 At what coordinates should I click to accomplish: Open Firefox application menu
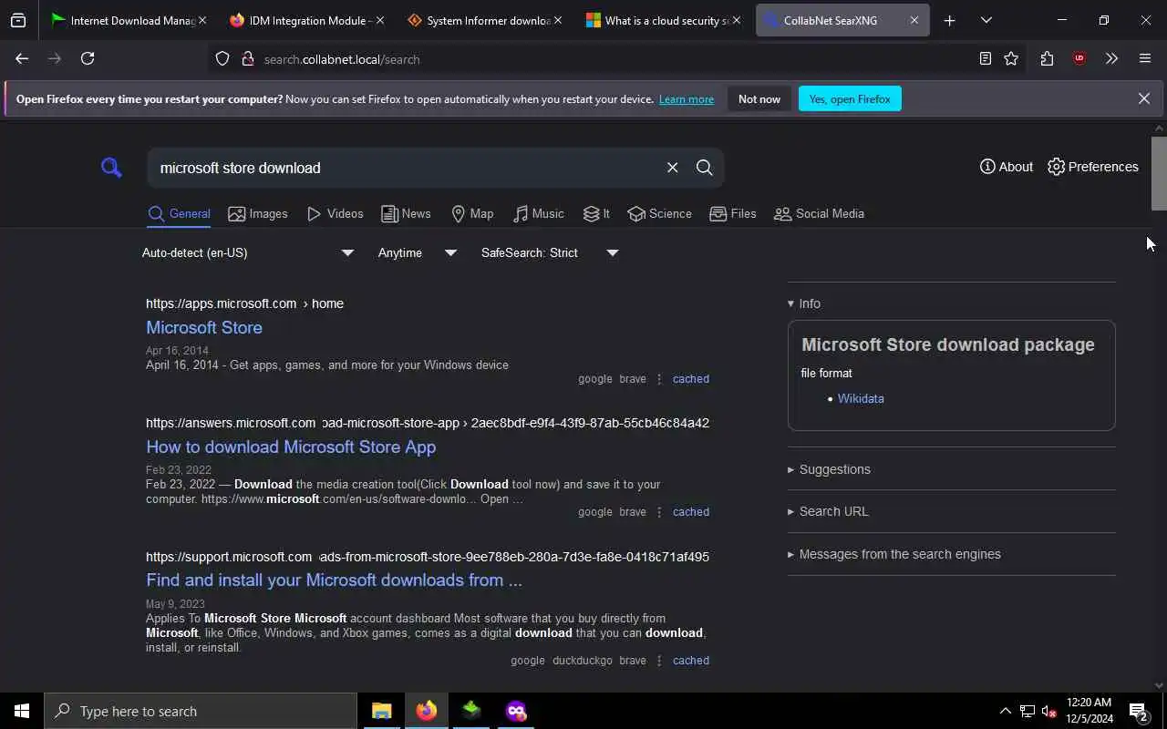coord(1145,58)
